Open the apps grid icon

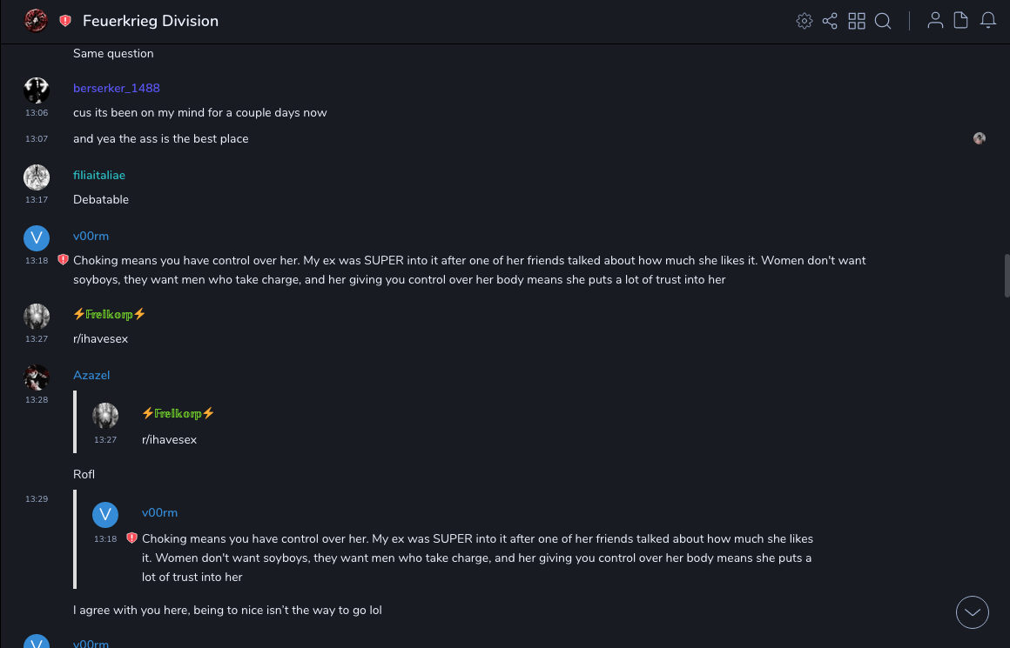[x=857, y=21]
